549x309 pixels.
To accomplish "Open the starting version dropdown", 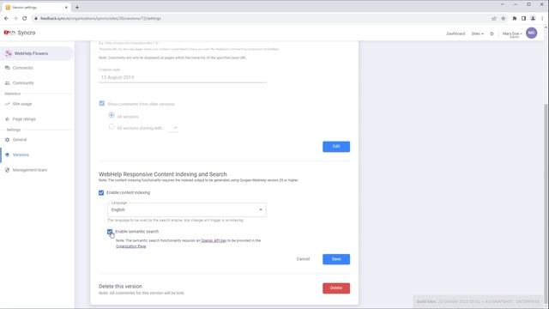I will (x=172, y=128).
